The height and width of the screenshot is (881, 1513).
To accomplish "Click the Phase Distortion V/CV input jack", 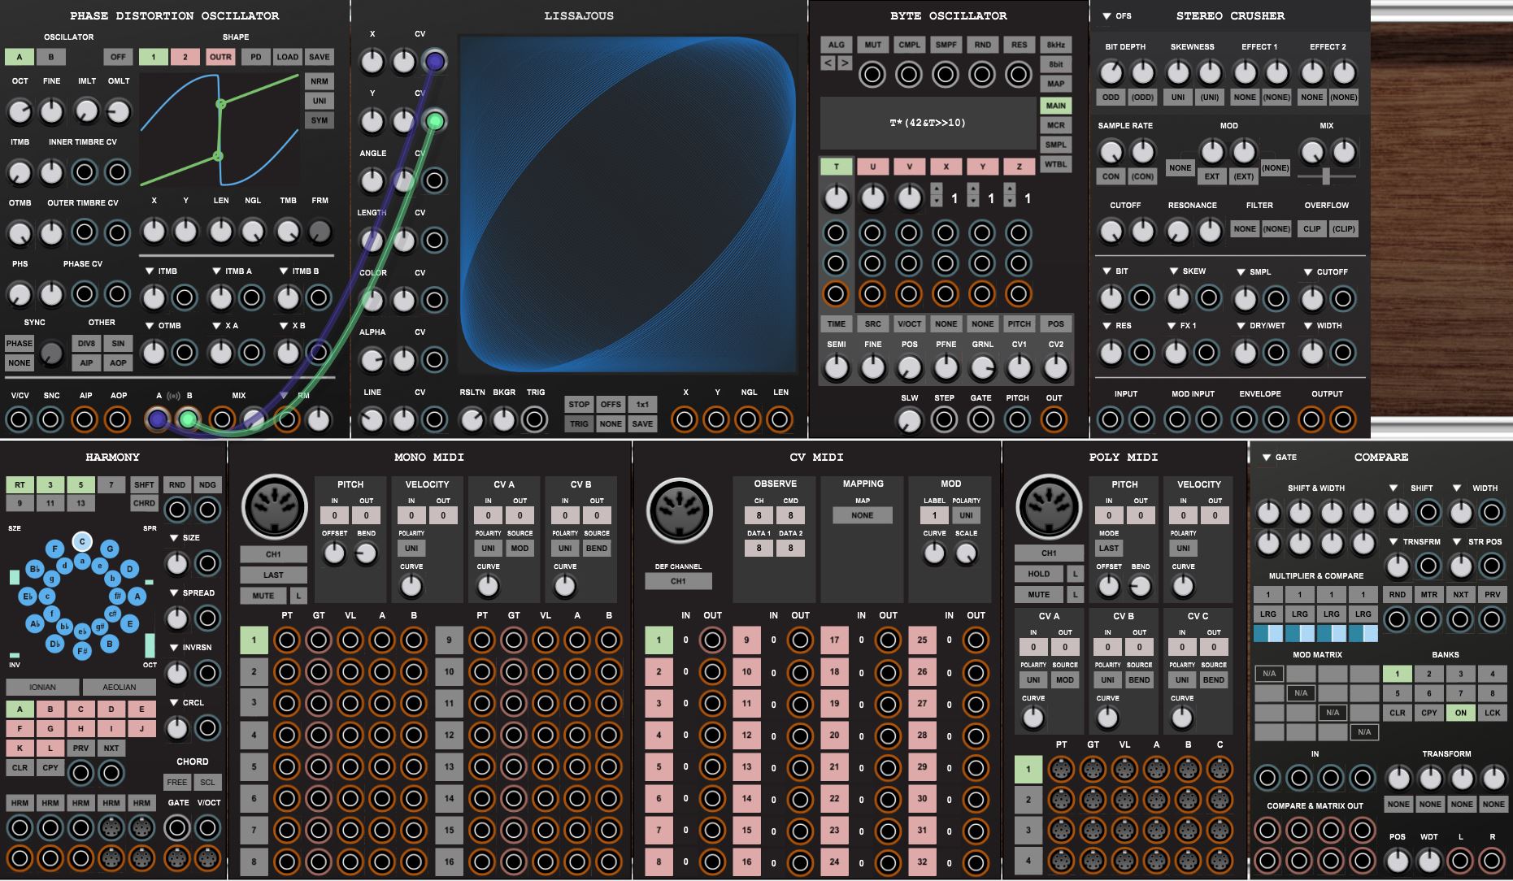I will click(x=19, y=419).
